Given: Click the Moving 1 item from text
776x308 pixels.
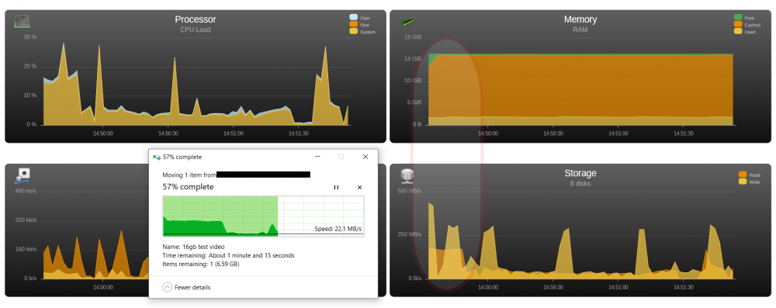Looking at the screenshot, I should coord(189,175).
